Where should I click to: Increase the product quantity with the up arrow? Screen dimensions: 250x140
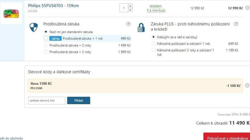pos(130,6)
